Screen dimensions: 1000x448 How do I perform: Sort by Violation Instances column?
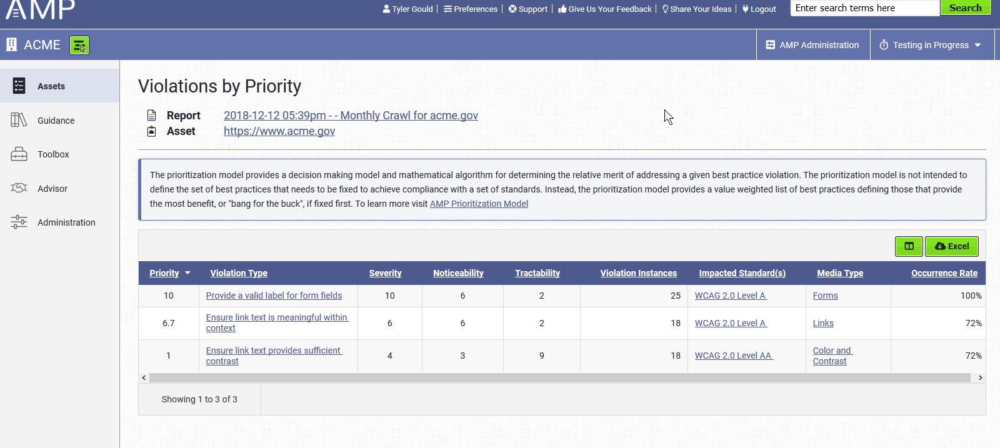[639, 273]
